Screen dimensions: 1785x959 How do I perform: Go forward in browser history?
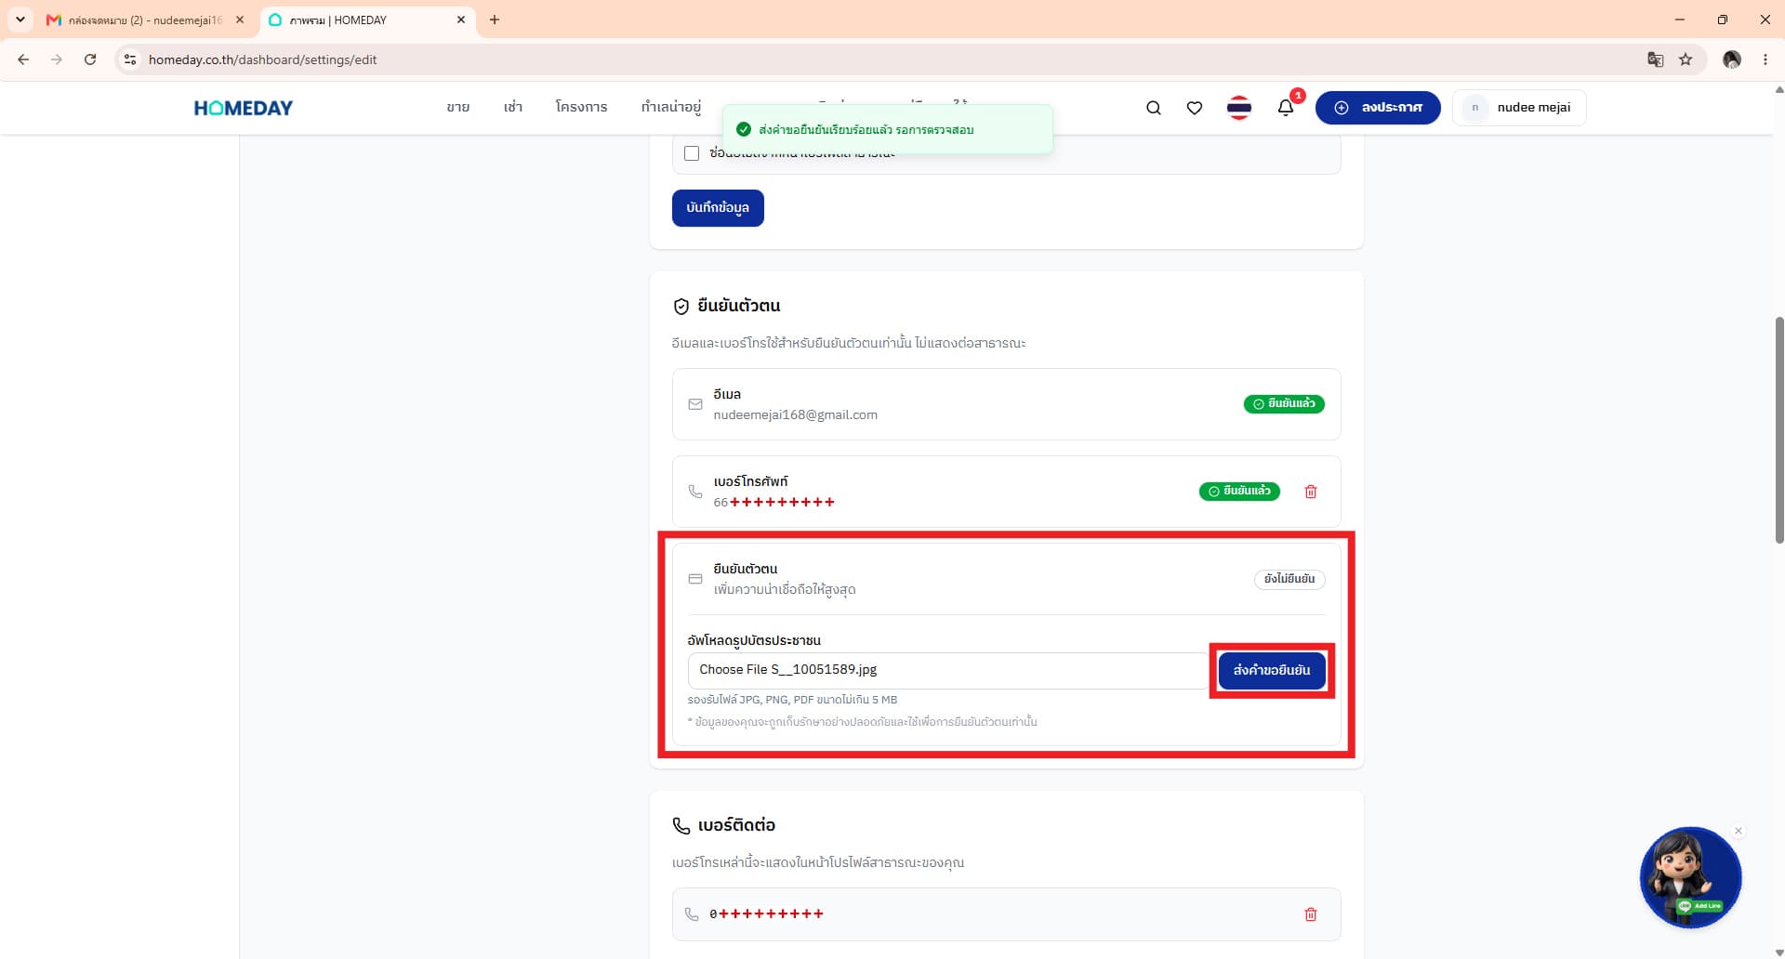pos(57,59)
